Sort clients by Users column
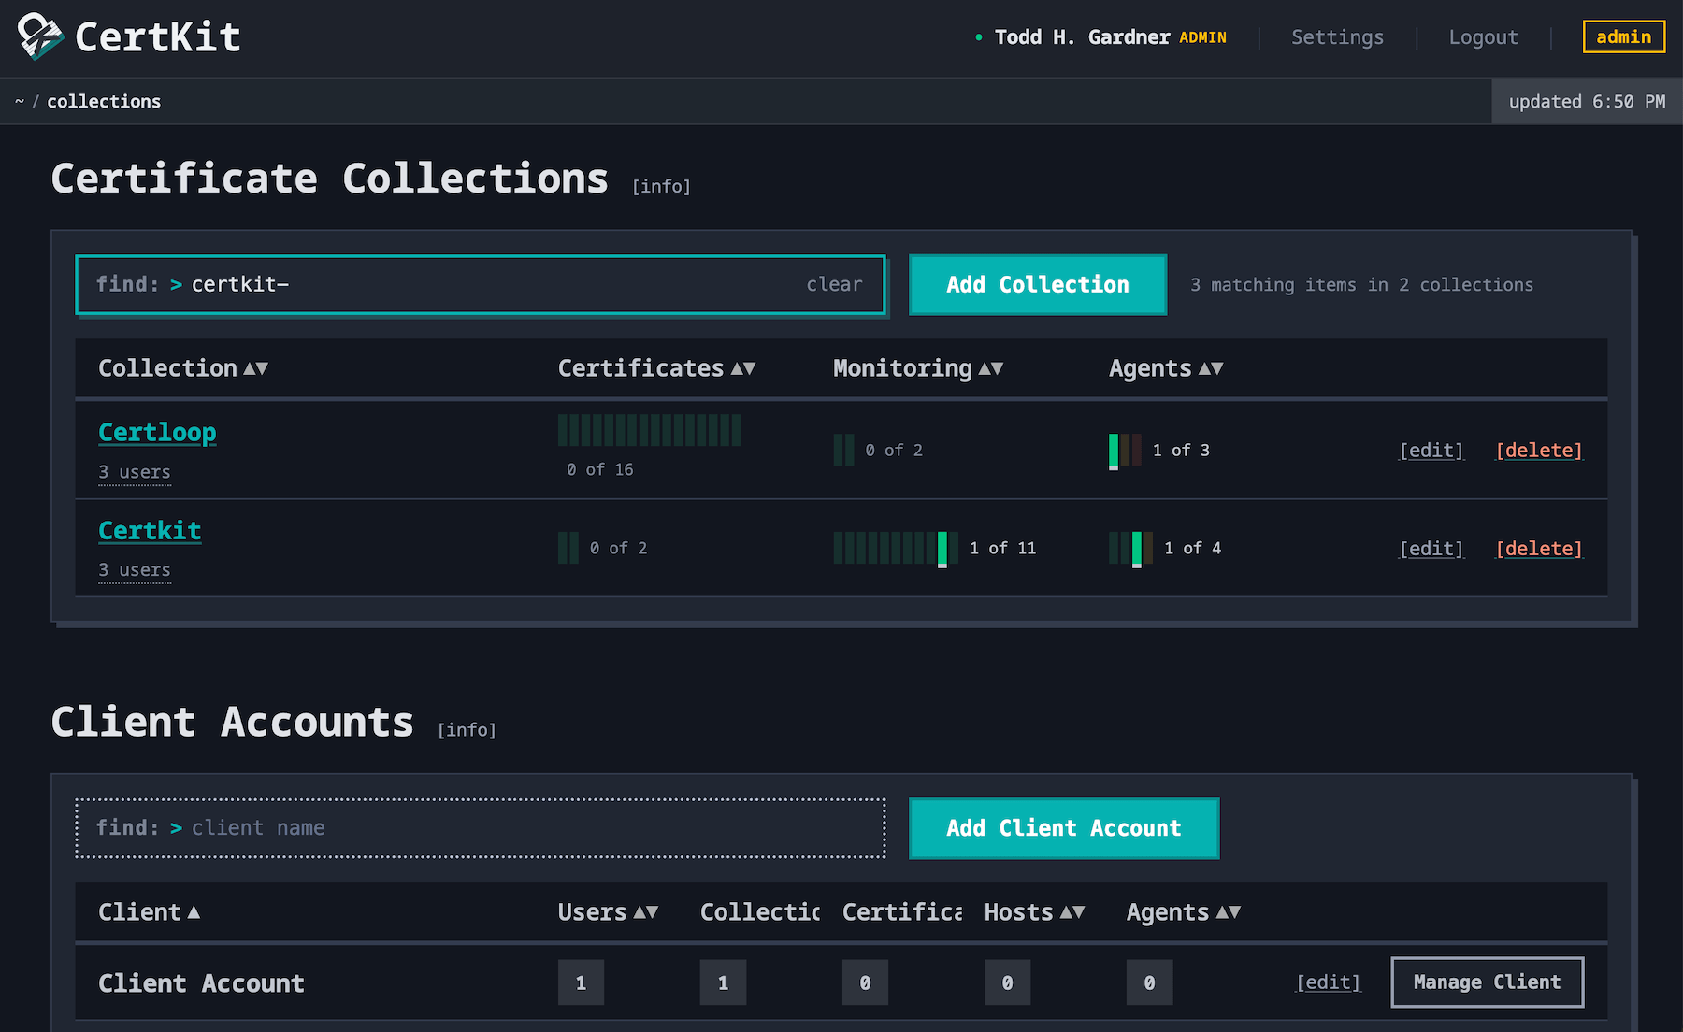The width and height of the screenshot is (1683, 1032). click(x=609, y=912)
